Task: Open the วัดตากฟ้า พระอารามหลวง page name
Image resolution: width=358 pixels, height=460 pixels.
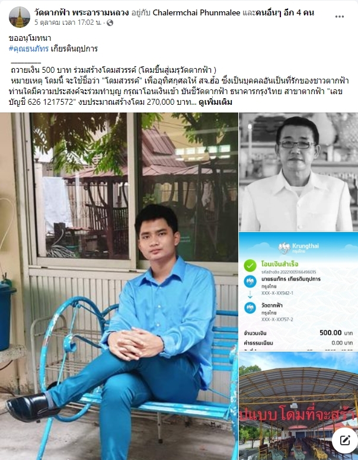Action: (82, 12)
